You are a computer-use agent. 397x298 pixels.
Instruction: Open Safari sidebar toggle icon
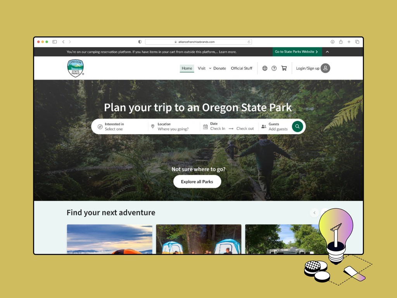coord(54,42)
